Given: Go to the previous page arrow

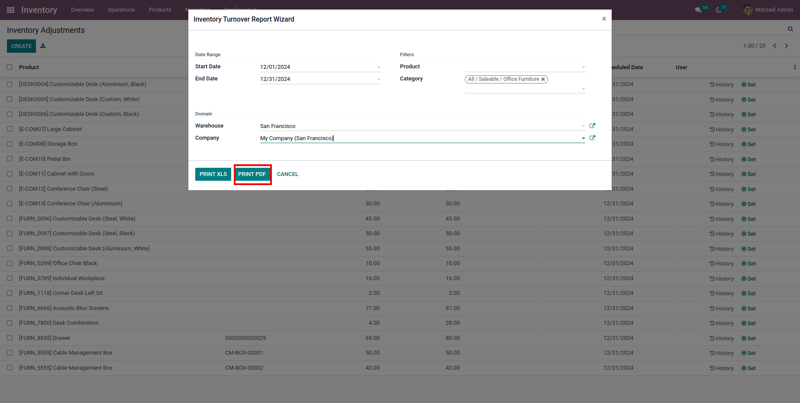Looking at the screenshot, I should pos(775,46).
